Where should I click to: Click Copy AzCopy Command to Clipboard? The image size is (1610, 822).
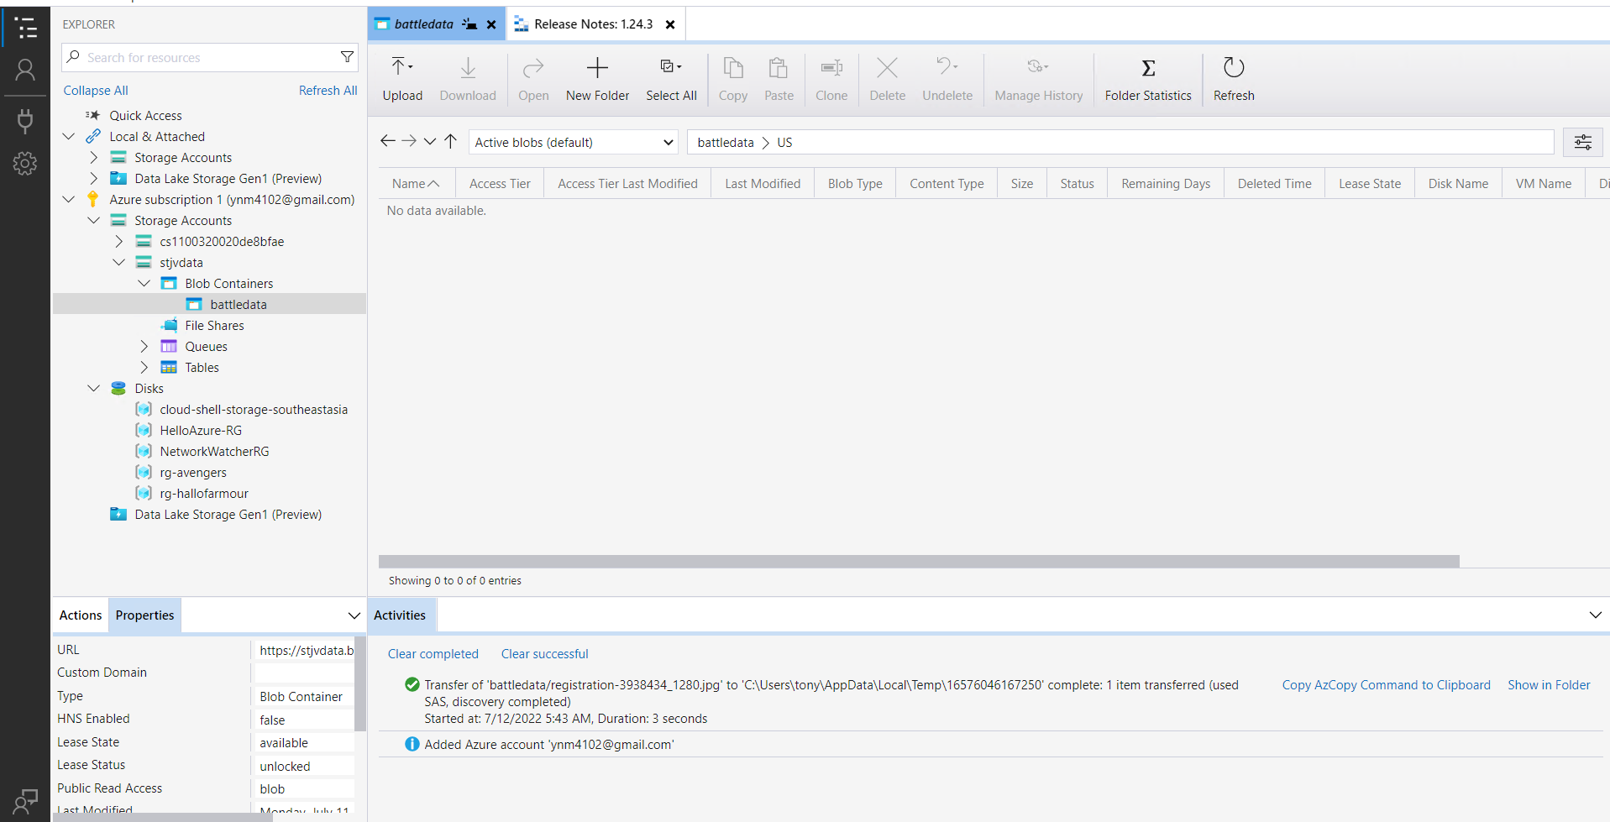pos(1386,685)
